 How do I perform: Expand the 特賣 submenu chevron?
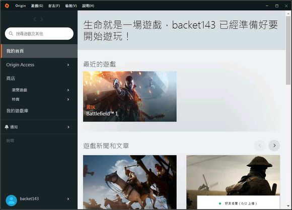[68, 99]
